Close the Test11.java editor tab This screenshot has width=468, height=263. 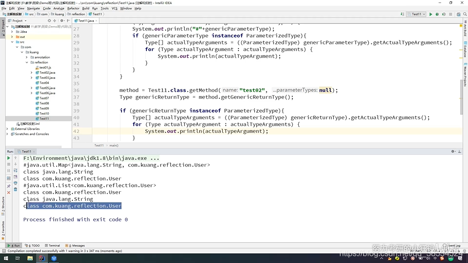click(96, 21)
